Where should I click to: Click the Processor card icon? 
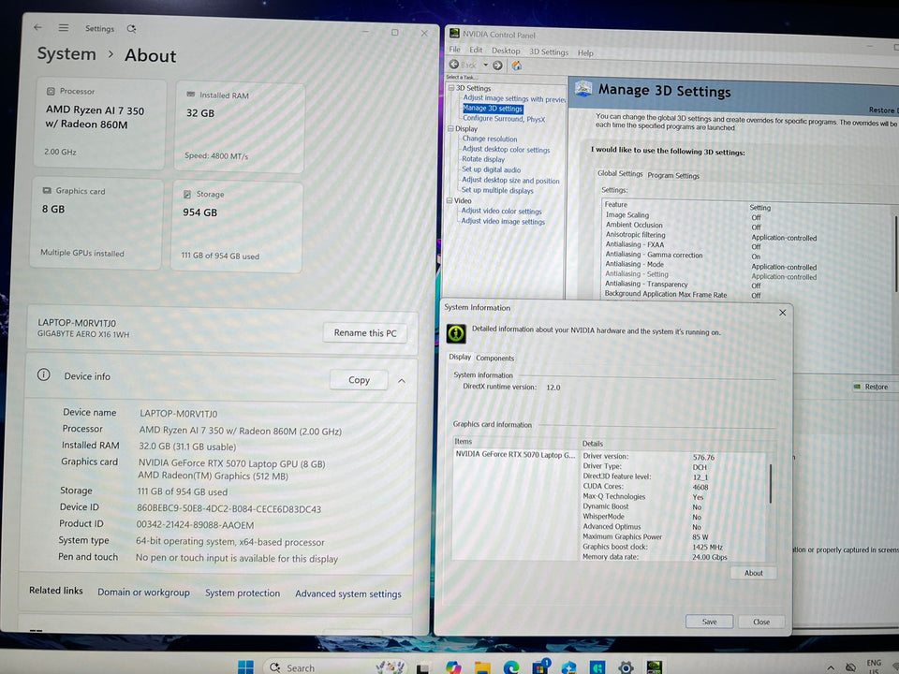point(51,91)
